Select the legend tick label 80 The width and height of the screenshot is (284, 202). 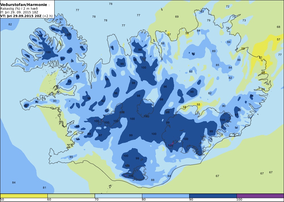tap(144, 200)
